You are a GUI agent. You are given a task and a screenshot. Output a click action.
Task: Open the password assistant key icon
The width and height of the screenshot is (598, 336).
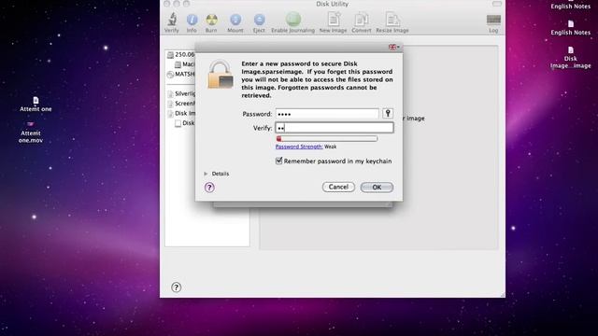click(388, 113)
